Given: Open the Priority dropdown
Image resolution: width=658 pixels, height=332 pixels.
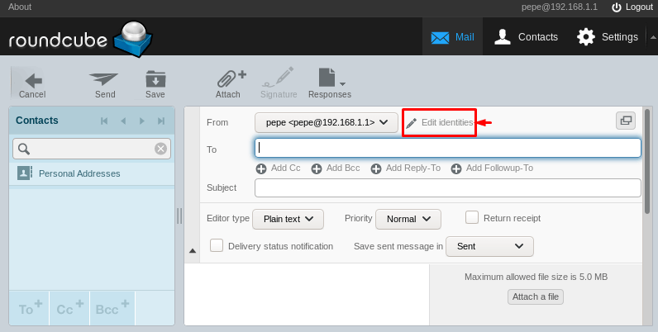Looking at the screenshot, I should coord(408,219).
